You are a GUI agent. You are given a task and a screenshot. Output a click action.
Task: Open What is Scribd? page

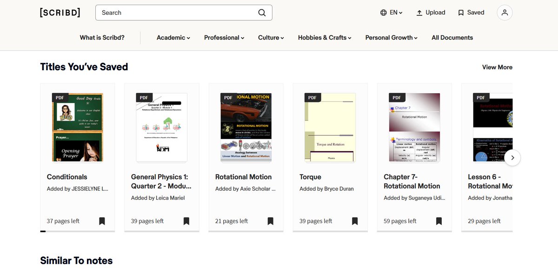[x=102, y=38]
